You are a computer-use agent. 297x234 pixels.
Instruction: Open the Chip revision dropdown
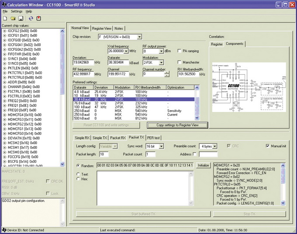[139, 37]
